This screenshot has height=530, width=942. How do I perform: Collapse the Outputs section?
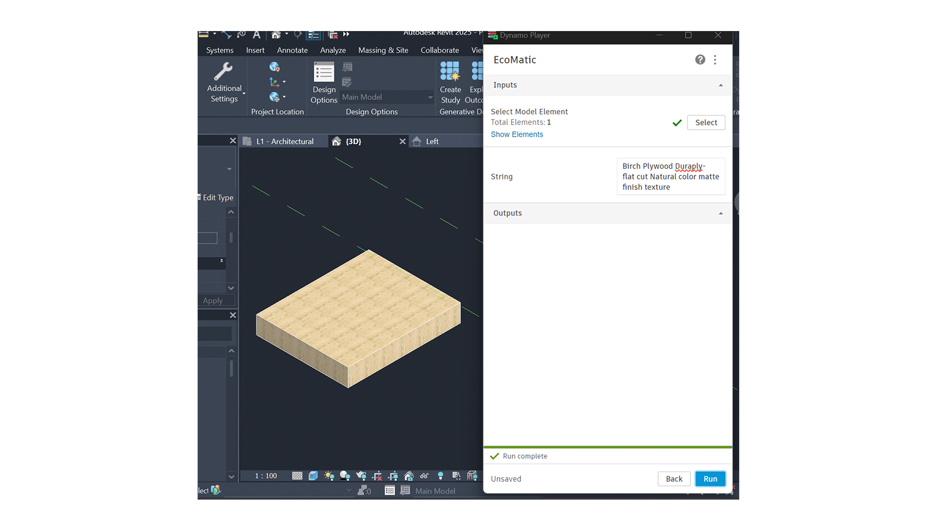coord(720,214)
